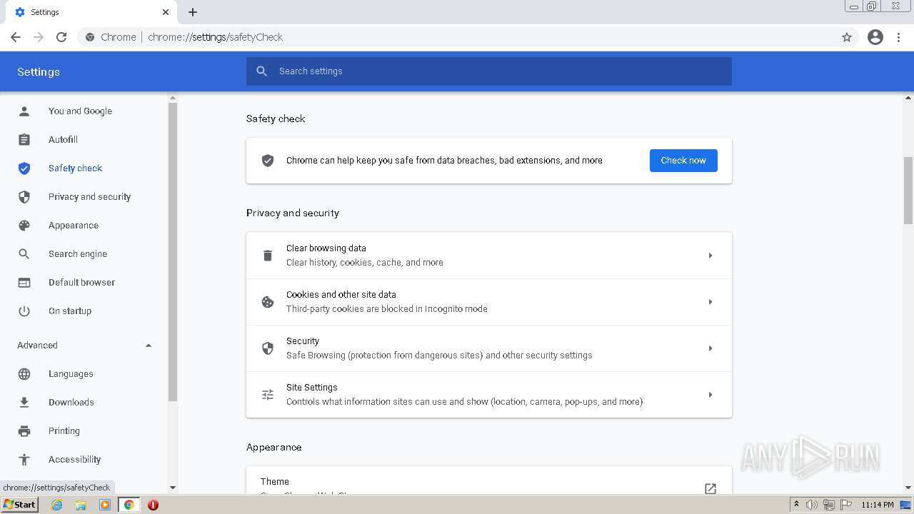914x514 pixels.
Task: Expand the Site Settings row arrow
Action: pos(710,394)
